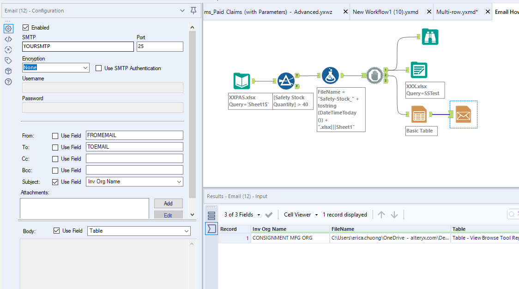Click the Edit attachments button
This screenshot has width=519, height=289.
click(168, 214)
